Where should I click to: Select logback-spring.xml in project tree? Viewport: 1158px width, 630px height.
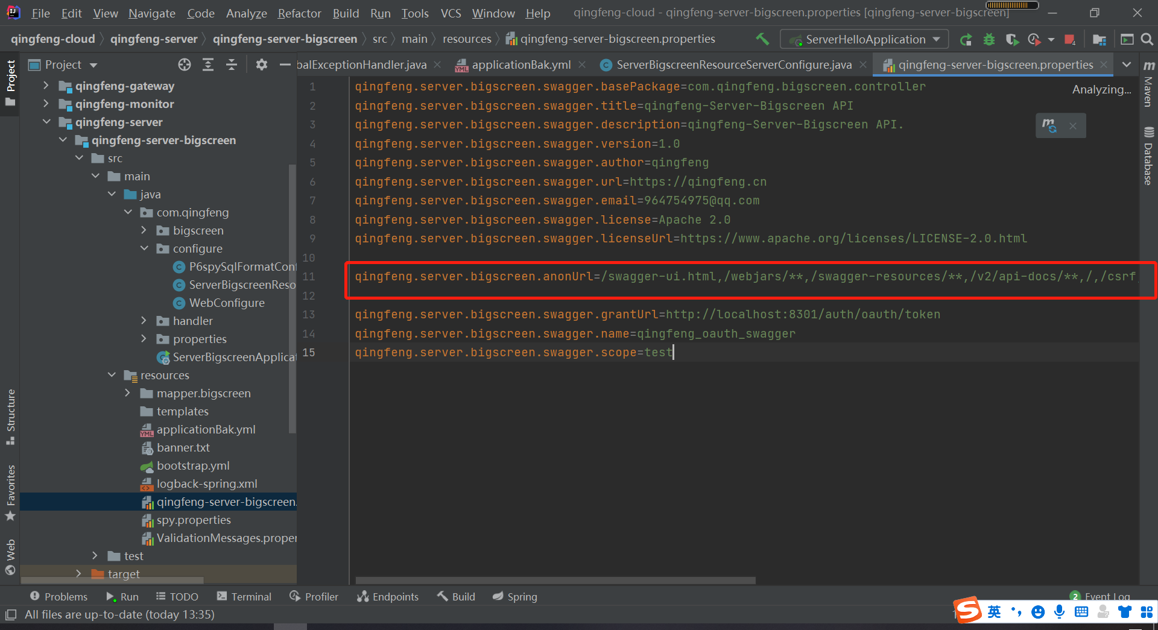click(x=207, y=484)
